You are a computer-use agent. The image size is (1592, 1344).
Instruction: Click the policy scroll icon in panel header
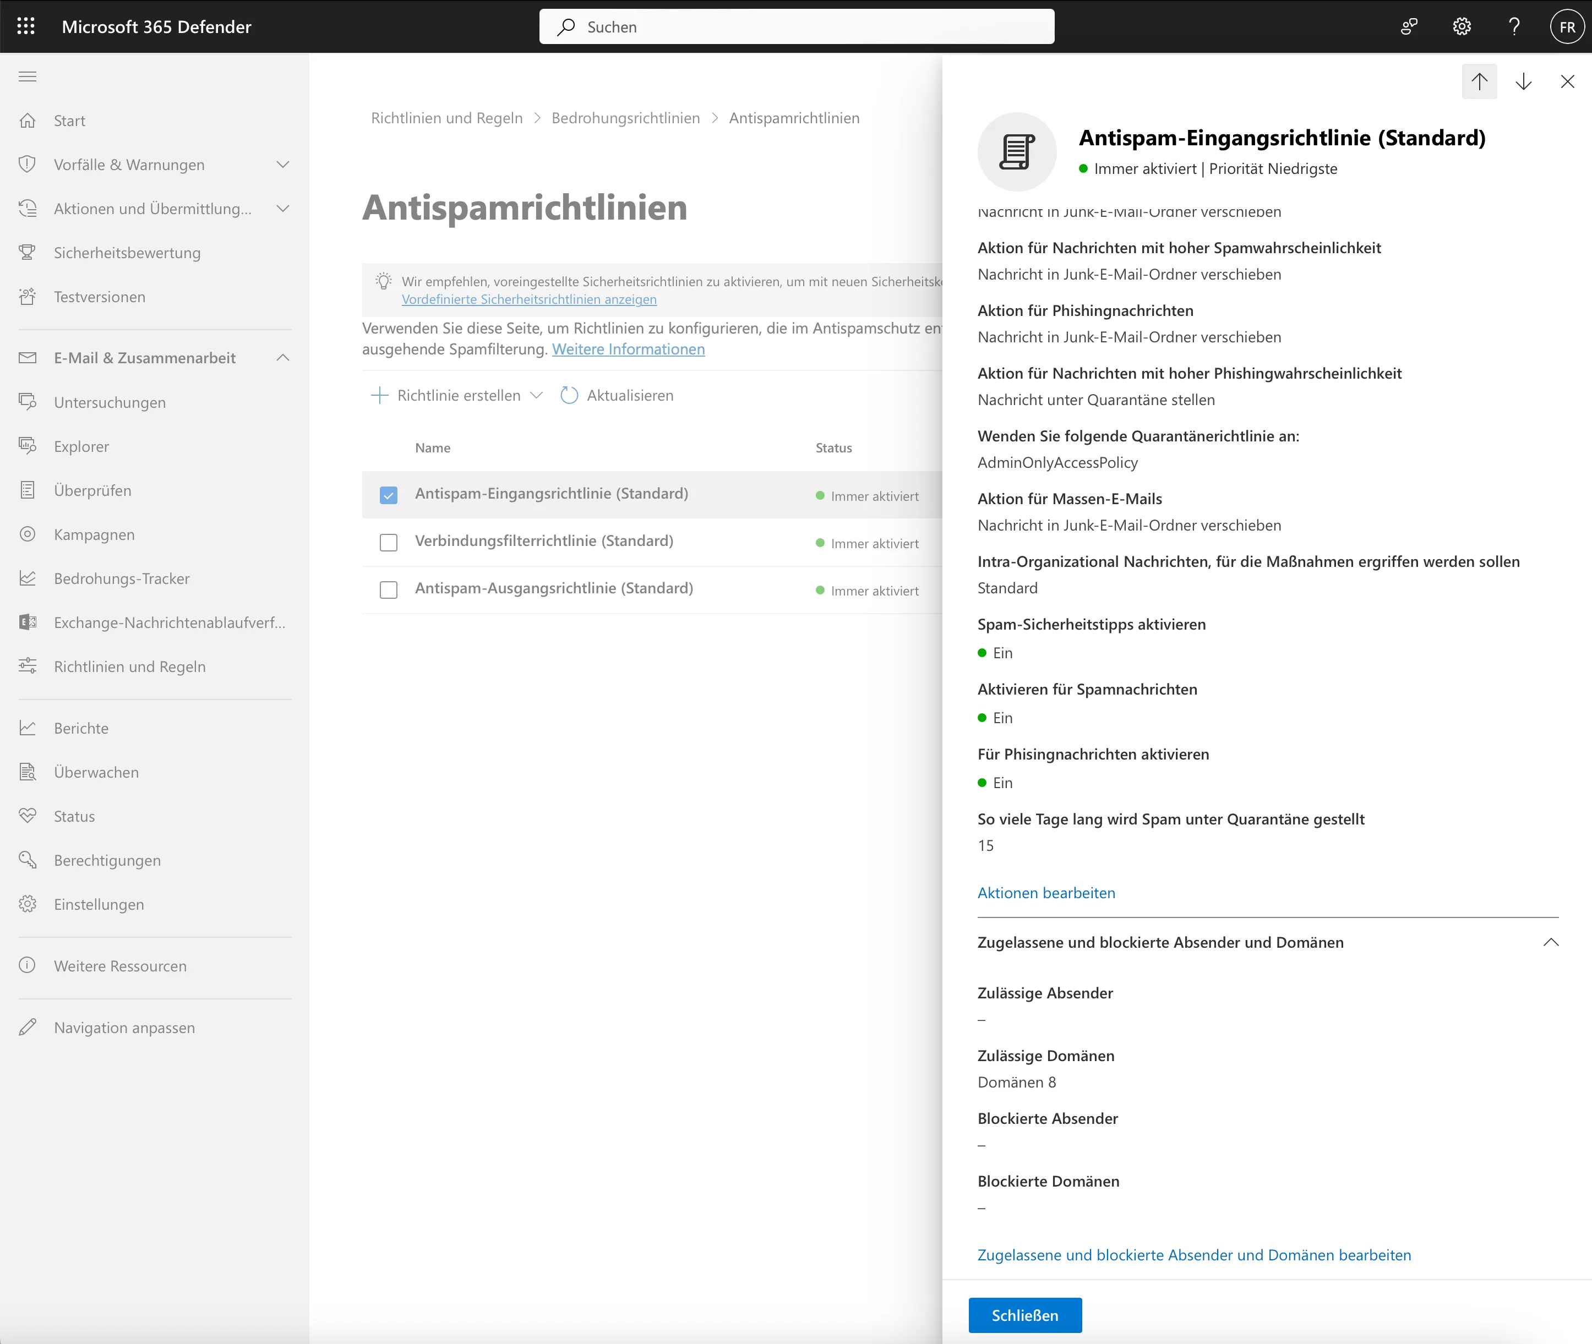pyautogui.click(x=1017, y=151)
